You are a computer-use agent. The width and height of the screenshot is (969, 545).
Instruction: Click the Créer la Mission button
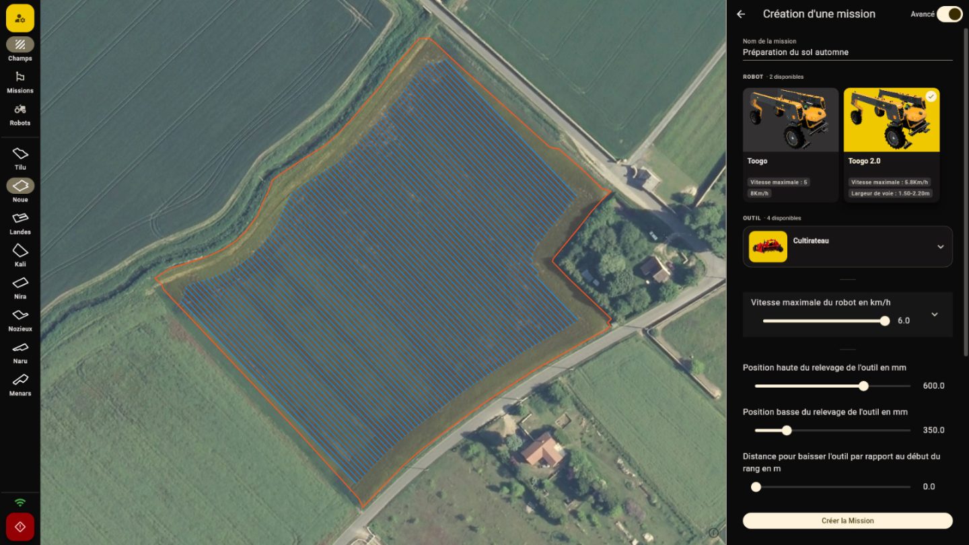[848, 521]
